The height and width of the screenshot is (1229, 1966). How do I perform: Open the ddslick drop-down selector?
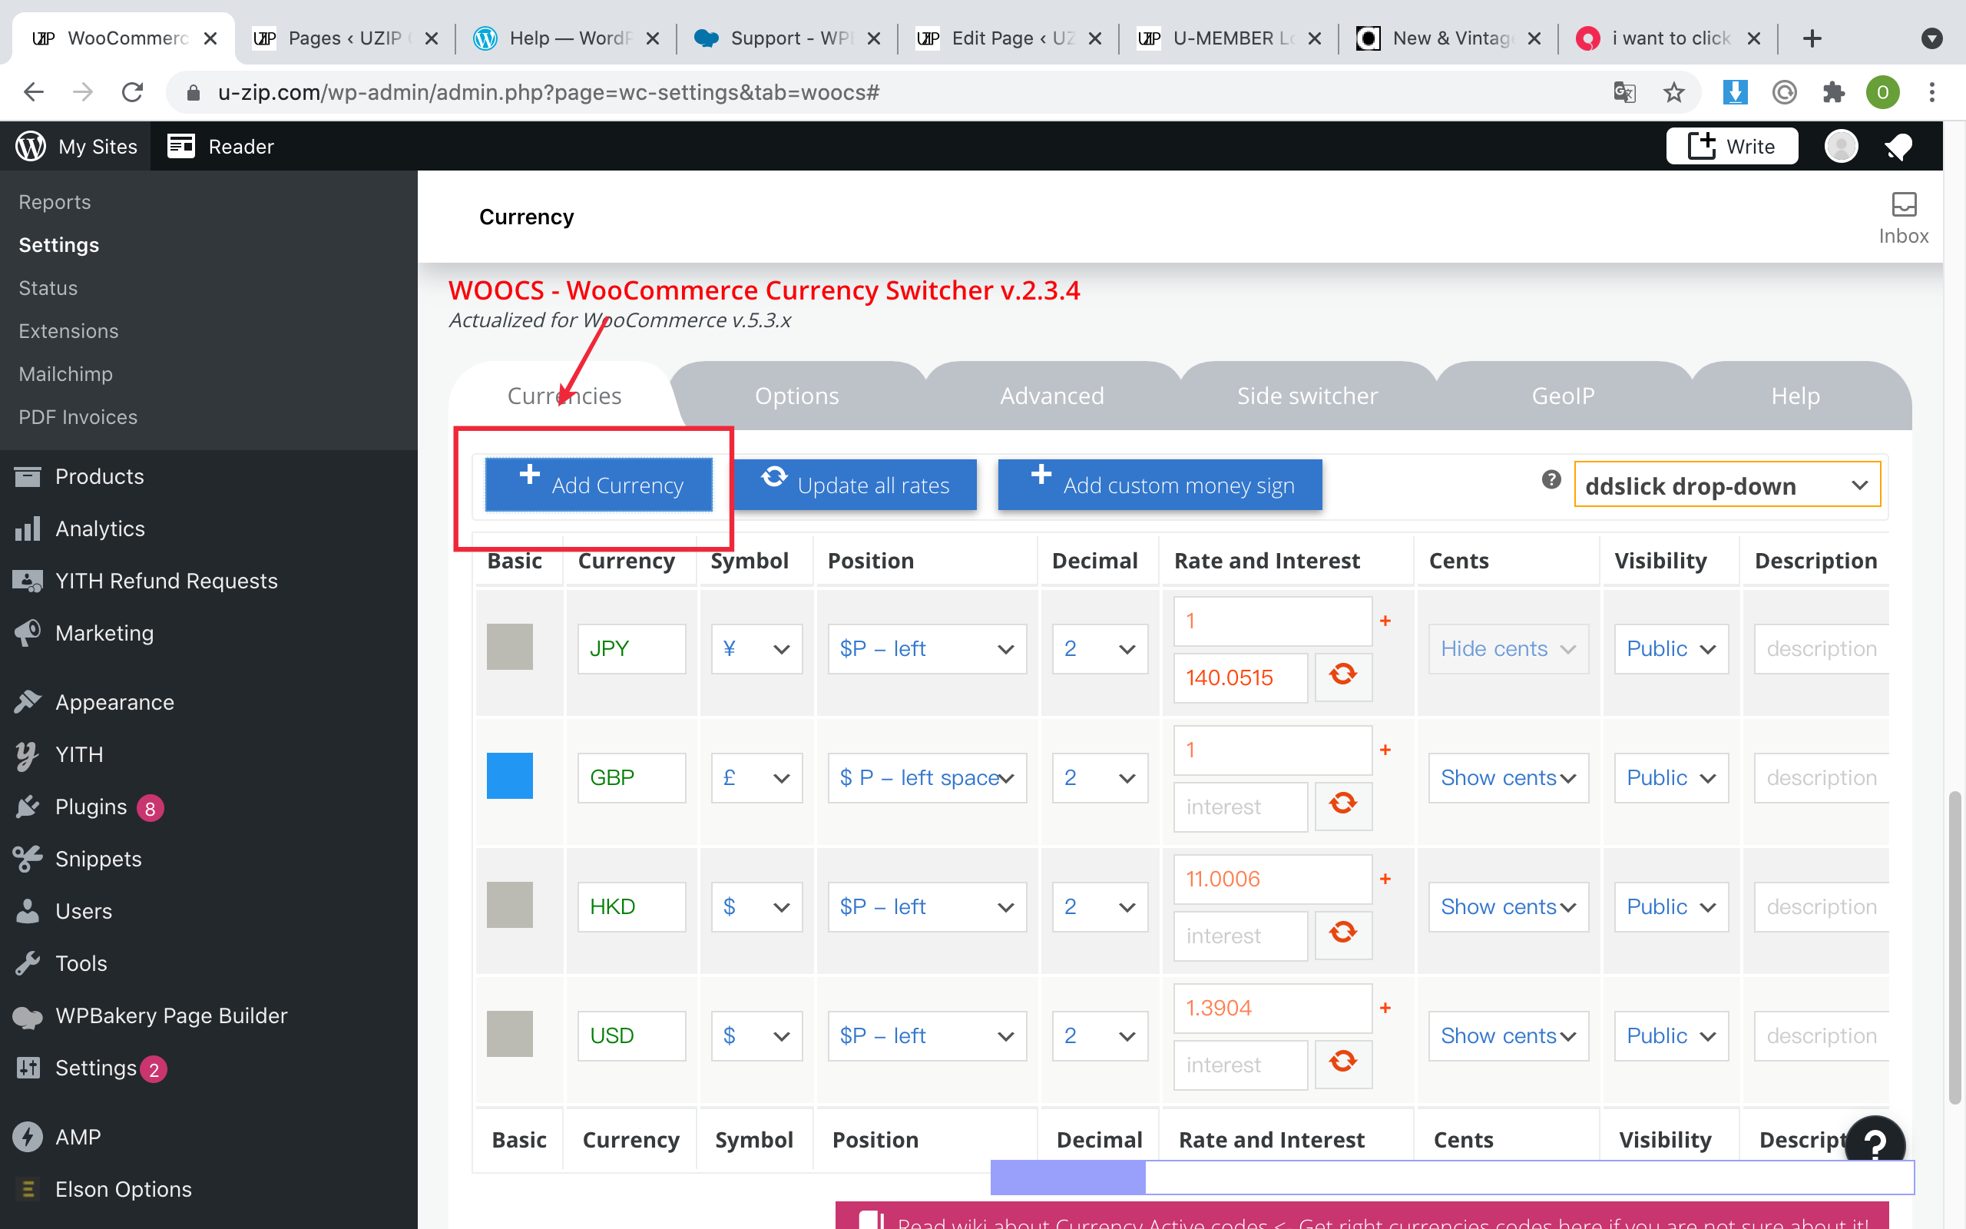tap(1726, 485)
